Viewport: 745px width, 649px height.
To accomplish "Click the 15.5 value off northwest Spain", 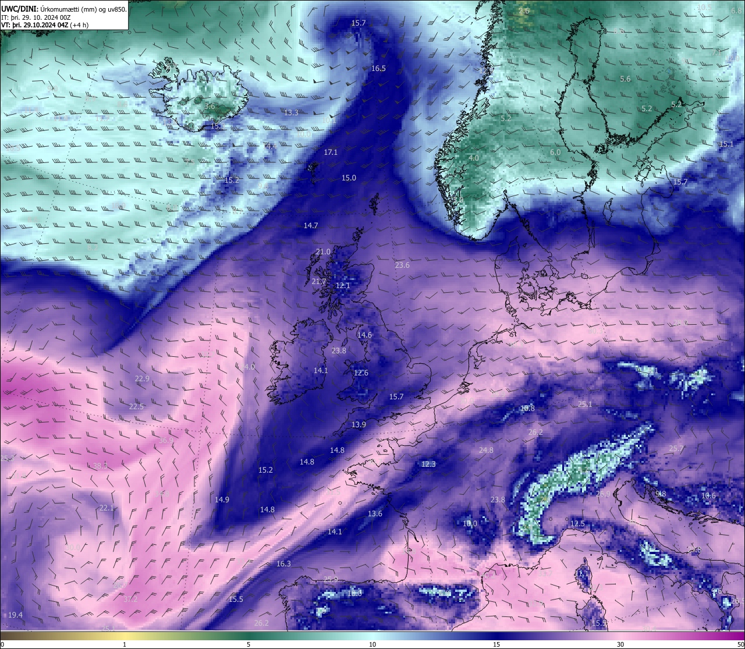I will [236, 599].
